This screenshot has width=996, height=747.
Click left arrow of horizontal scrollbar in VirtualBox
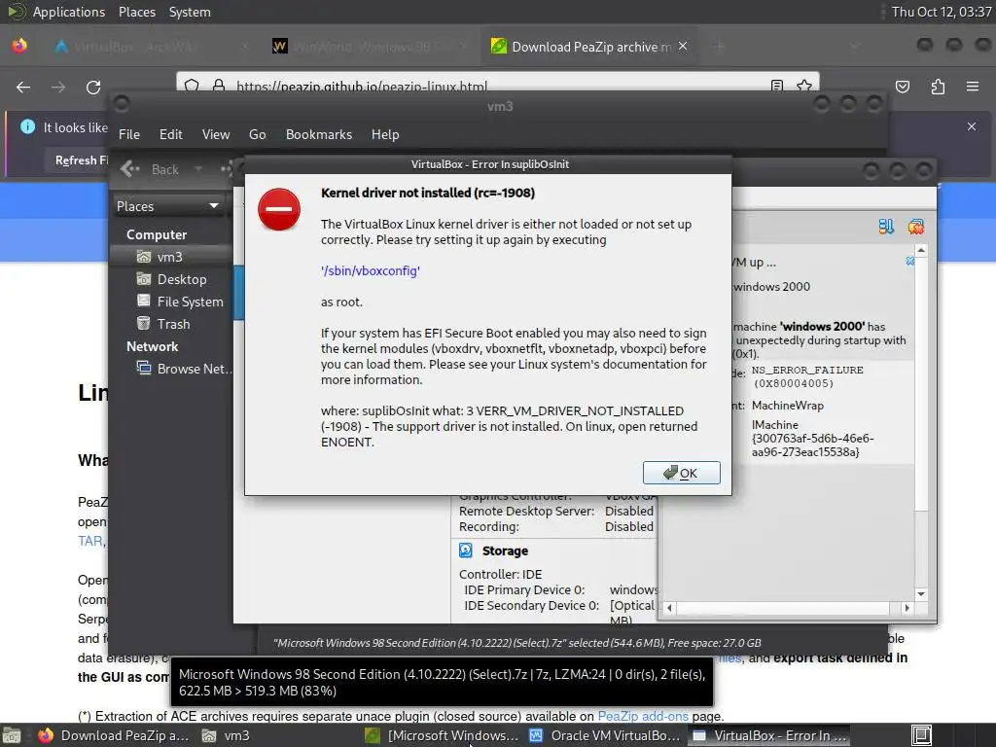point(669,608)
